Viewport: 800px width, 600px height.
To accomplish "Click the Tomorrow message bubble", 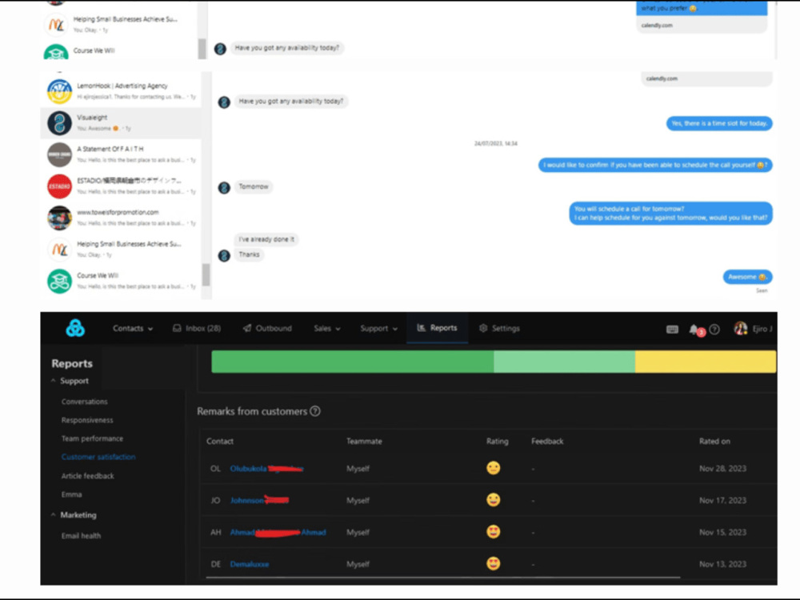I will tap(254, 186).
